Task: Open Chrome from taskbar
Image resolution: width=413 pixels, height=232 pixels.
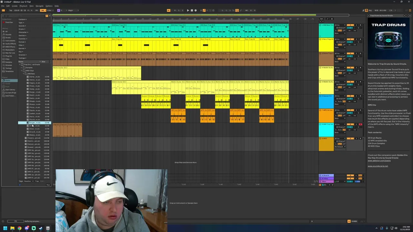Action: [x=19, y=228]
